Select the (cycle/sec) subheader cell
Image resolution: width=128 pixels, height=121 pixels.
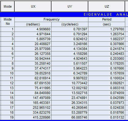70,24
